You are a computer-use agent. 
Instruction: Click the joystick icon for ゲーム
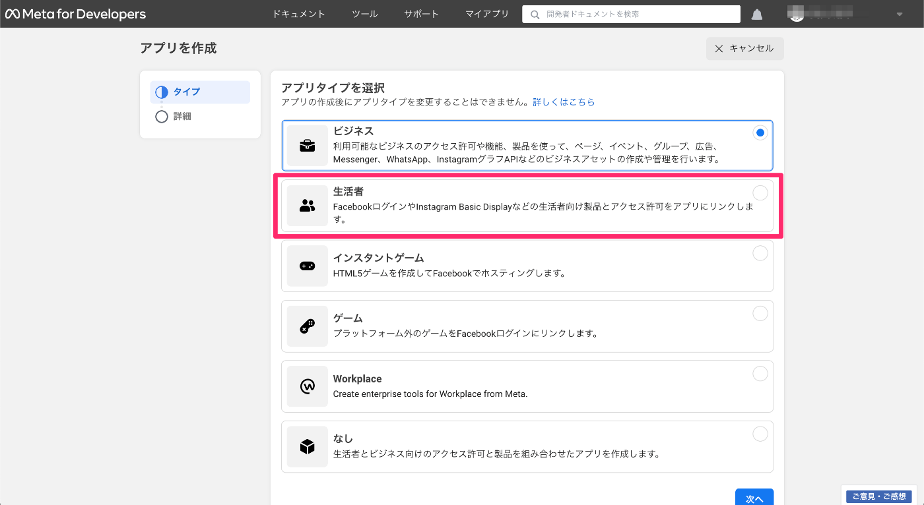point(308,326)
